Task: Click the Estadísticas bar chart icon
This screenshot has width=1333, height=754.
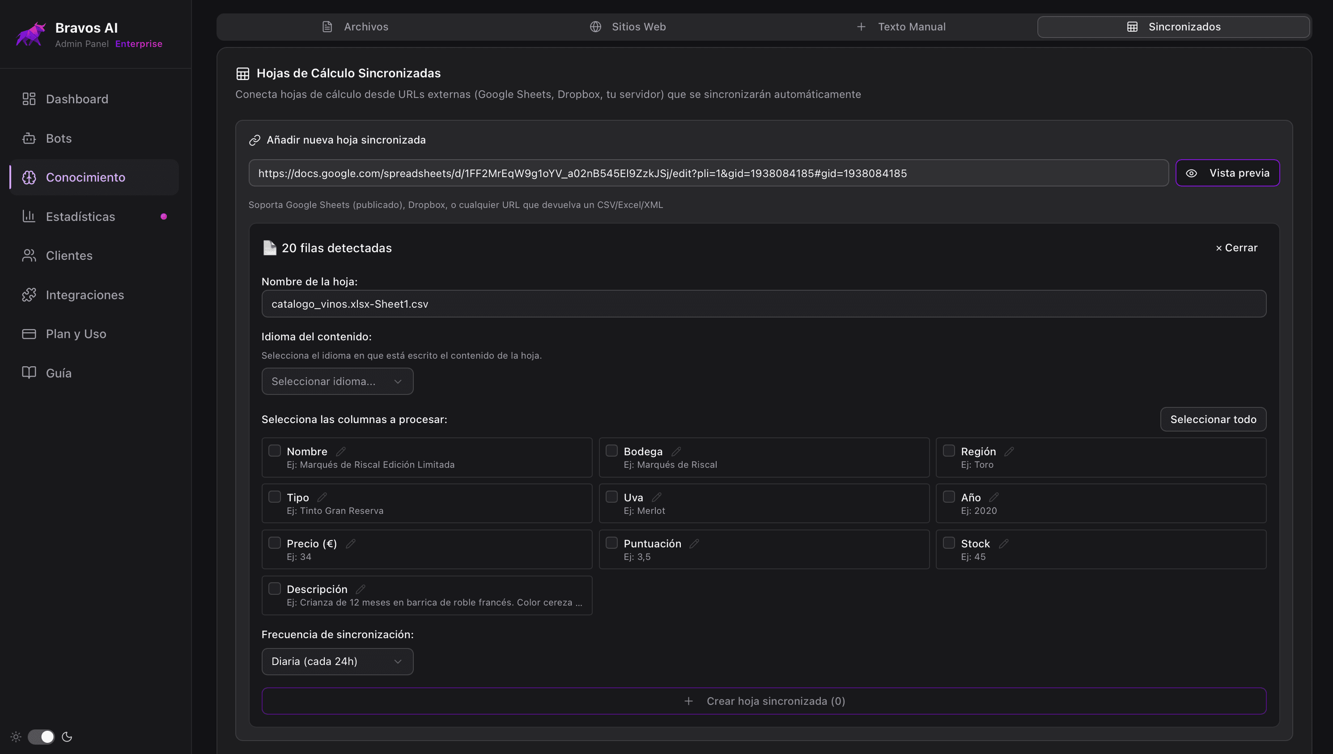Action: tap(29, 216)
